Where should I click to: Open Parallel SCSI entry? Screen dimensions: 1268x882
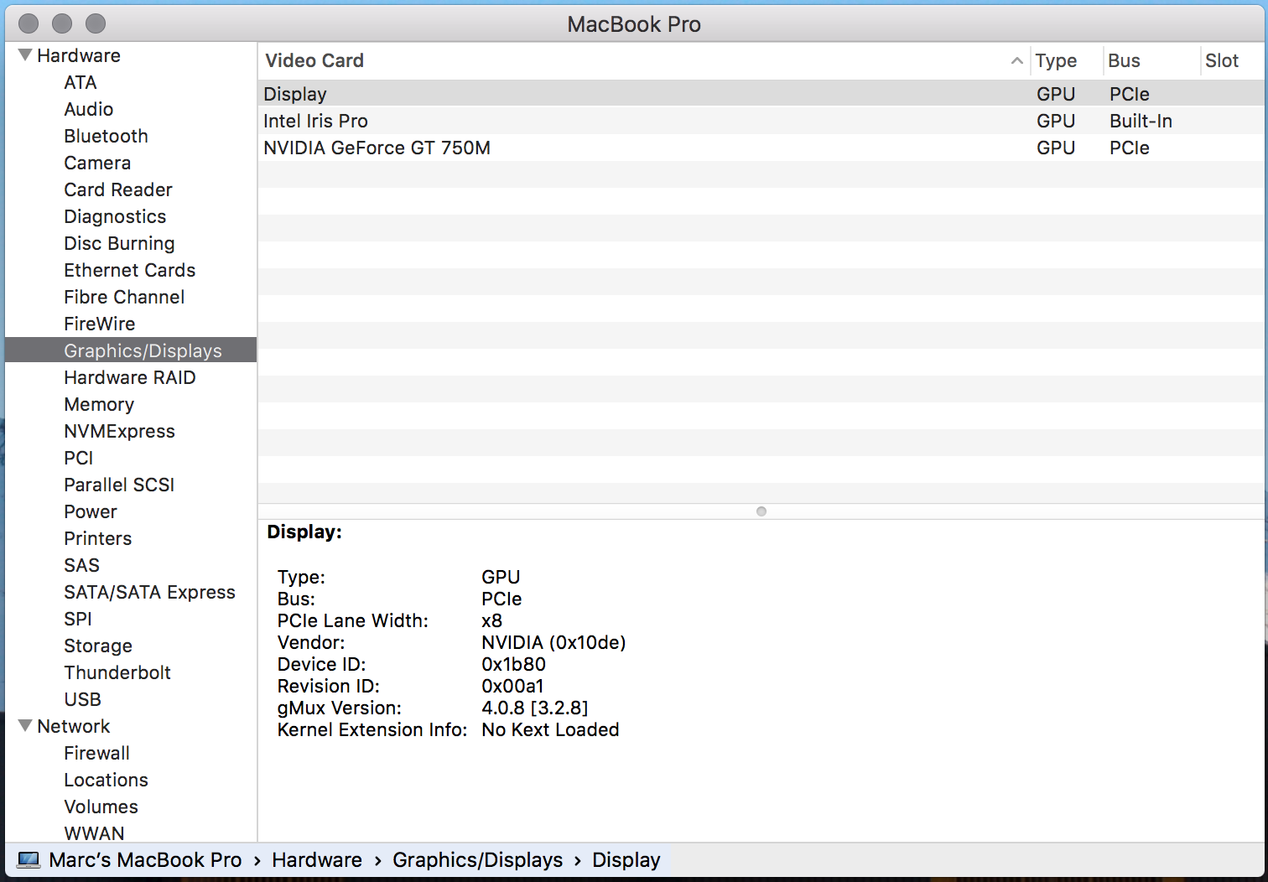(x=119, y=485)
